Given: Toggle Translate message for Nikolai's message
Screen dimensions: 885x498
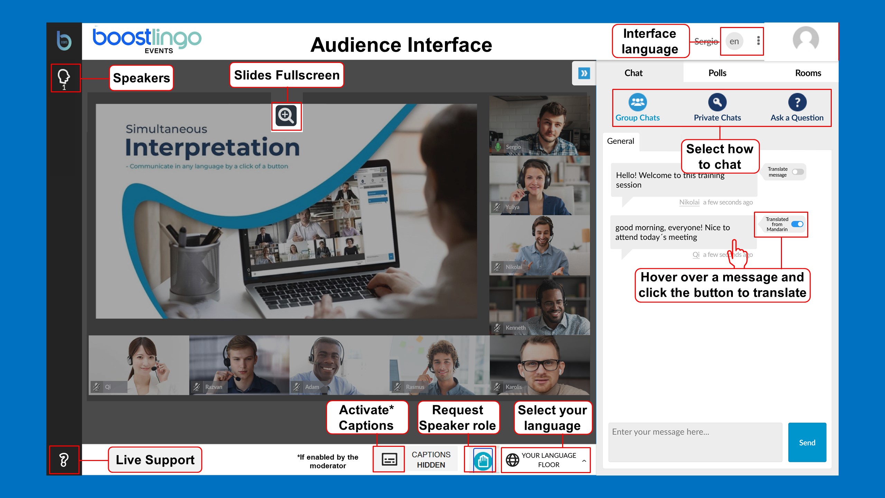Looking at the screenshot, I should coord(798,172).
